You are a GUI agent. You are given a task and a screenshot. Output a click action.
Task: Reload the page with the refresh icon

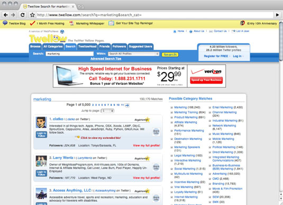click(x=22, y=15)
